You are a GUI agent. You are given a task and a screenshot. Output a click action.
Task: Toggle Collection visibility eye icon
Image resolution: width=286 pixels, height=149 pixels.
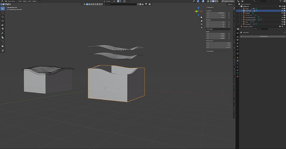click(282, 6)
